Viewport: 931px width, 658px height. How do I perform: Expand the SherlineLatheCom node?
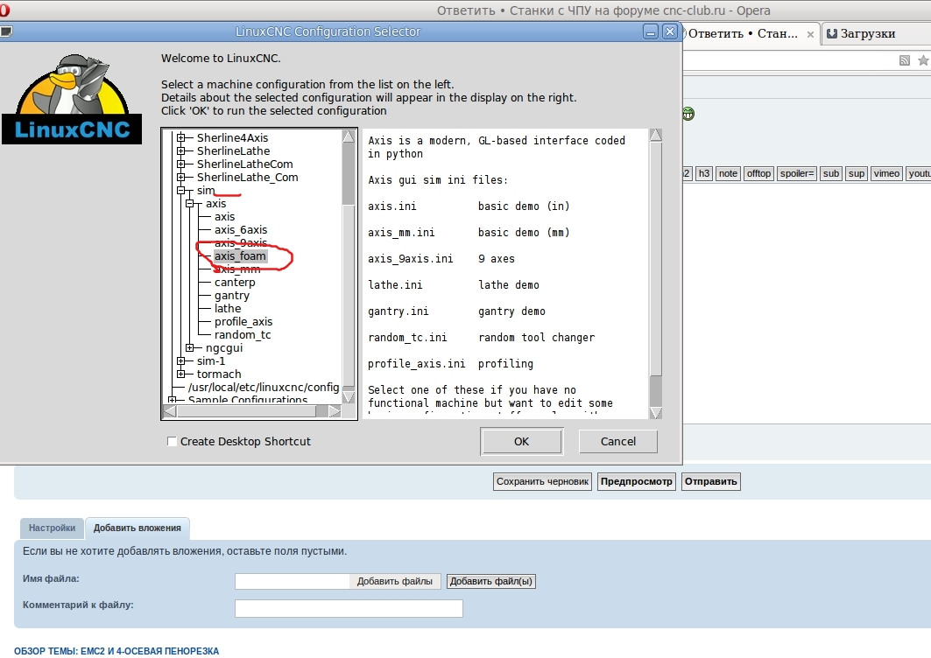click(181, 164)
